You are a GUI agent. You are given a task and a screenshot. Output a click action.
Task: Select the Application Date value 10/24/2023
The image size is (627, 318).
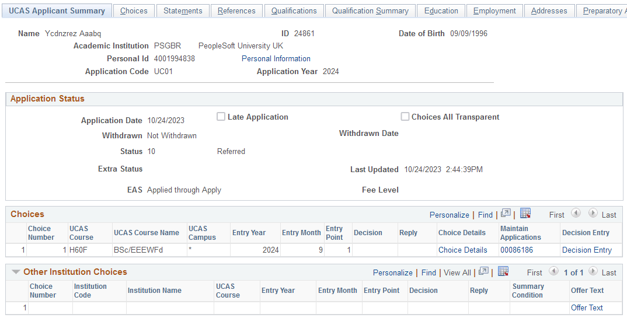point(166,120)
